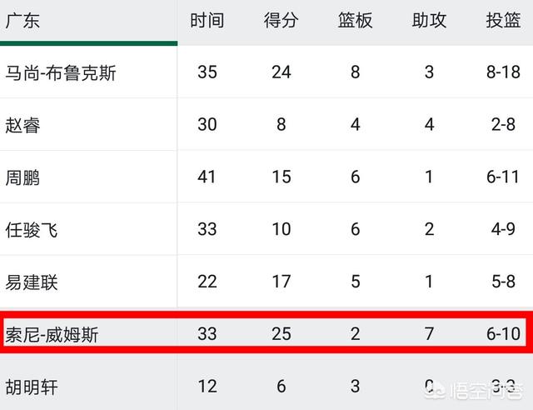Click 索尼-威姆斯 assists value 7
The image size is (533, 410).
[429, 334]
